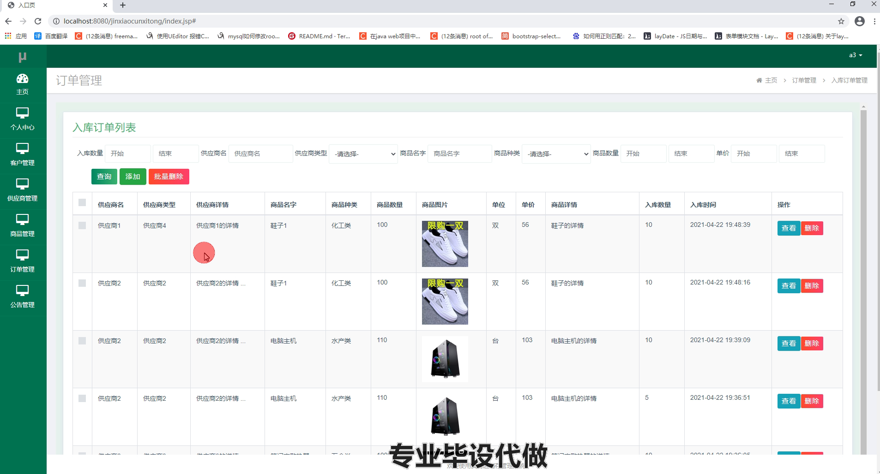Go to 主页 breadcrumb
This screenshot has width=880, height=474.
tap(767, 80)
